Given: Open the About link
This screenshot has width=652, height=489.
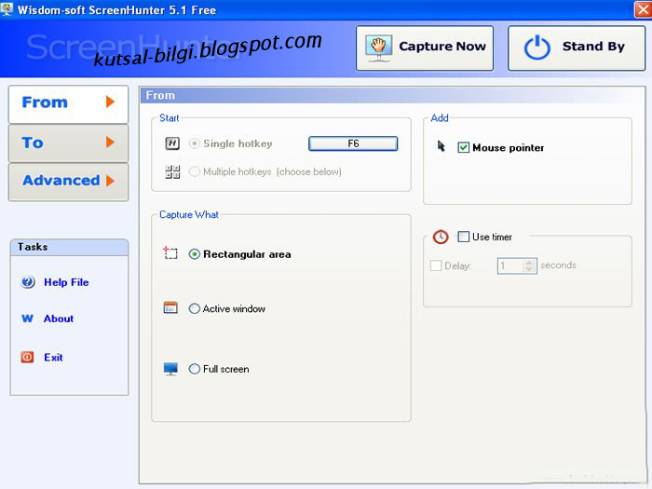Looking at the screenshot, I should coord(59,319).
